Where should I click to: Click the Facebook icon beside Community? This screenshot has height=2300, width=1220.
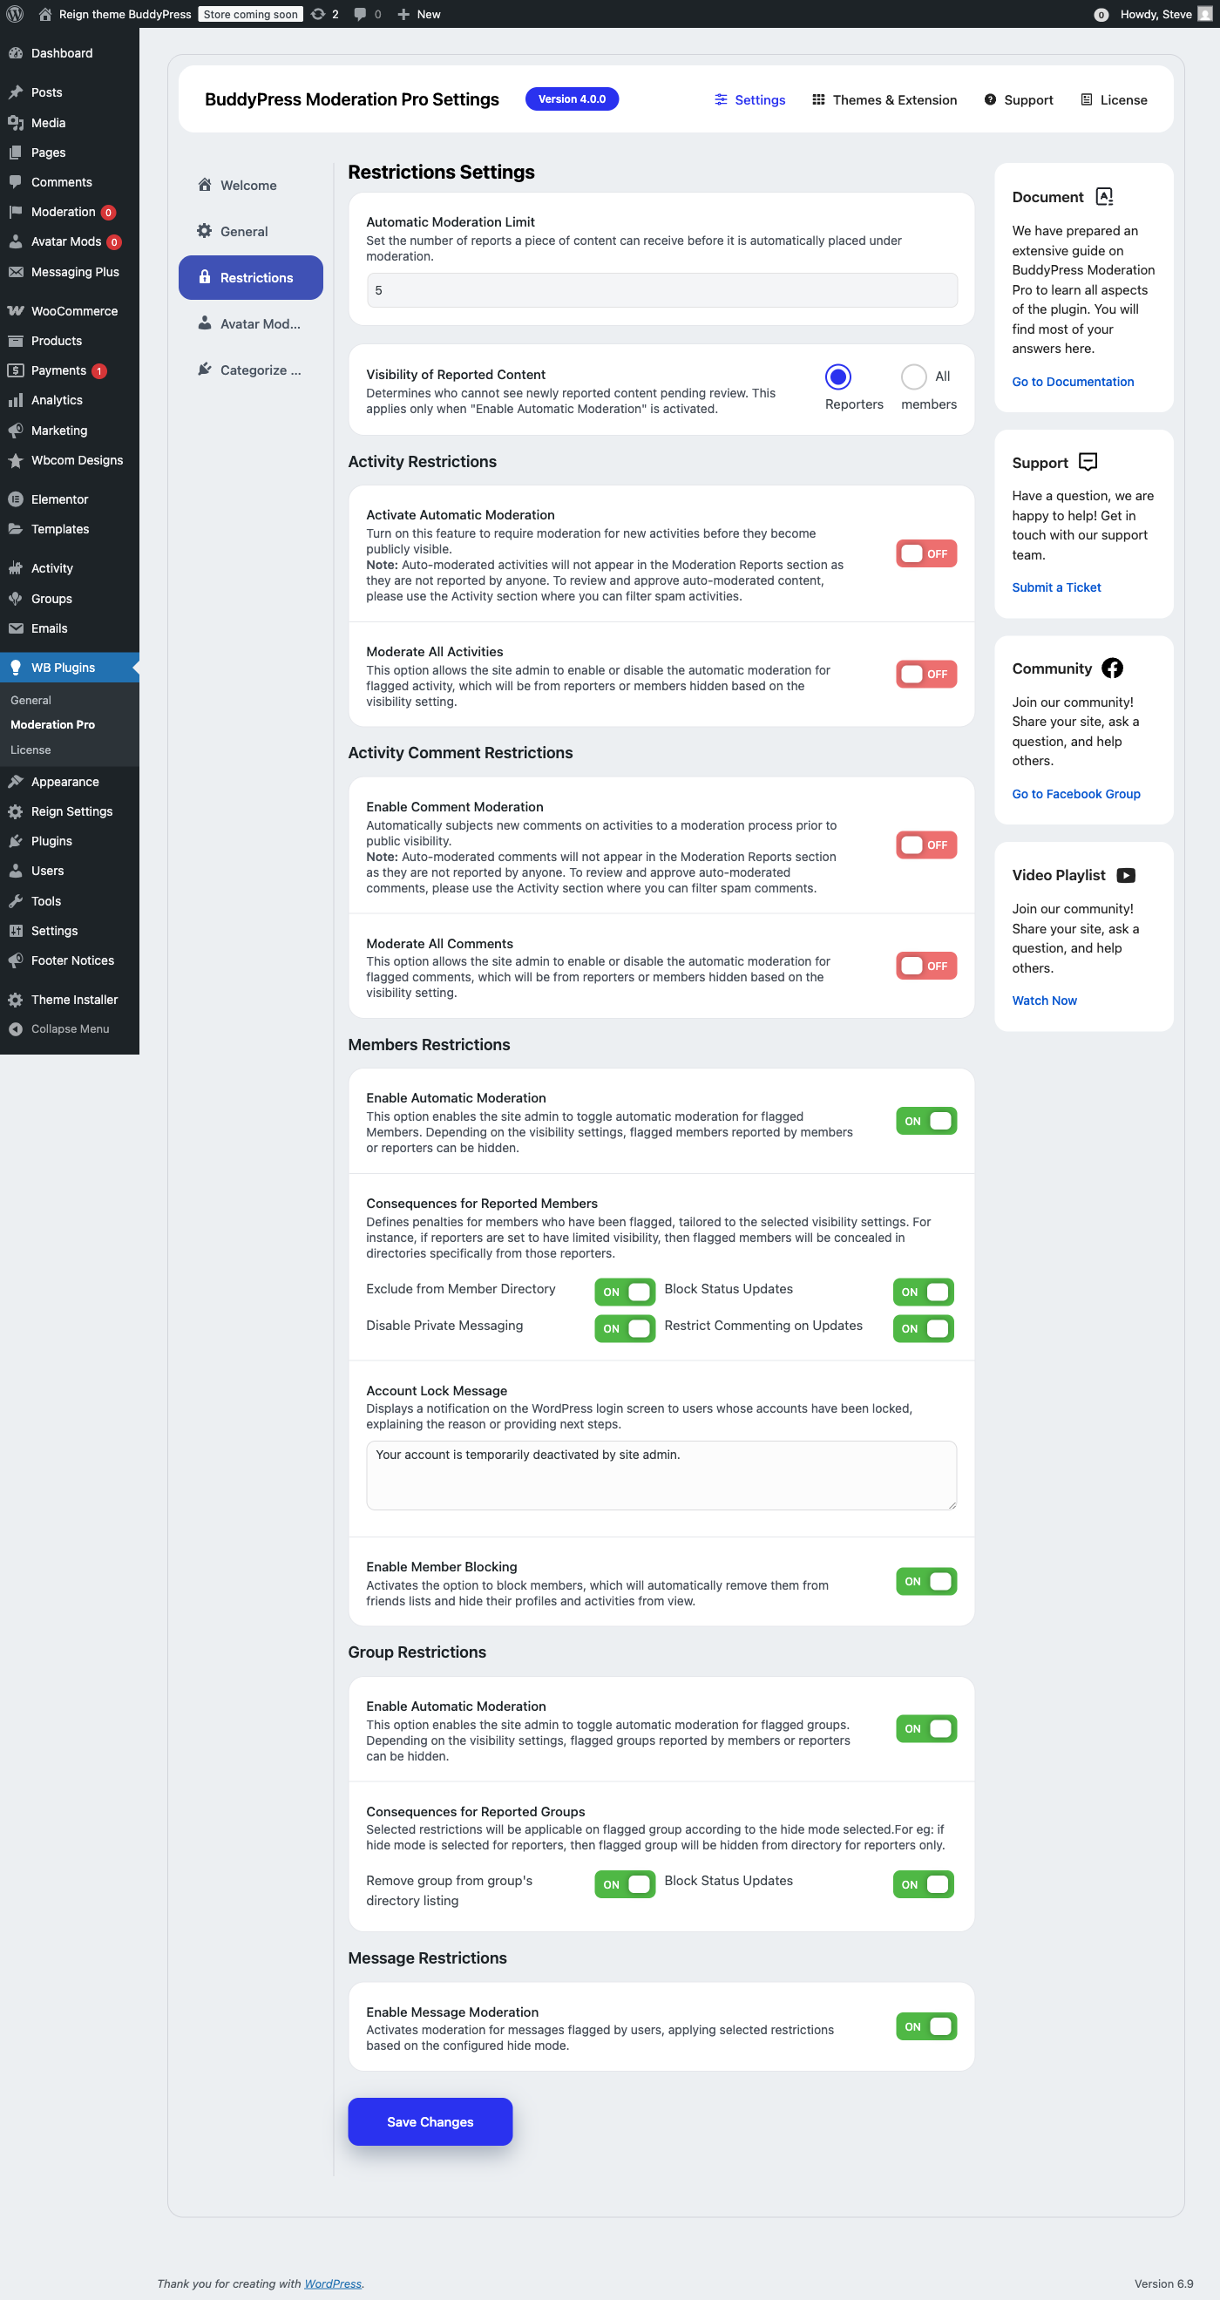tap(1112, 668)
